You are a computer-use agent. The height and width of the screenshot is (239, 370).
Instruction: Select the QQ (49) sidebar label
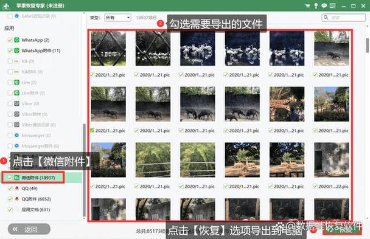click(x=29, y=189)
